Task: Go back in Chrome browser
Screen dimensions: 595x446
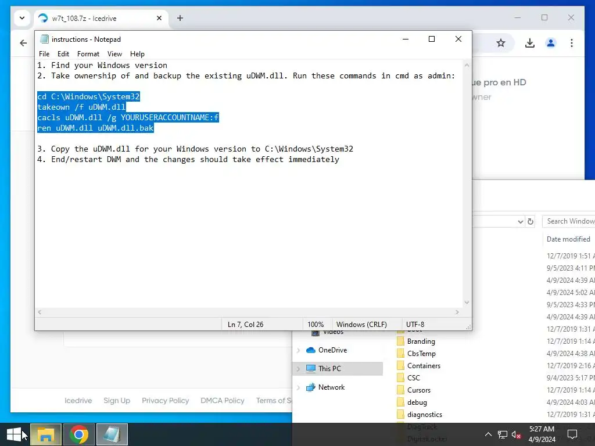Action: pyautogui.click(x=23, y=43)
